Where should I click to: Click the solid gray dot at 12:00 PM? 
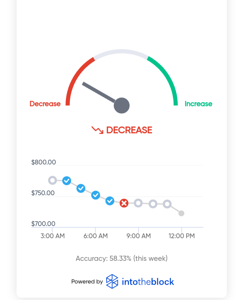(x=181, y=213)
